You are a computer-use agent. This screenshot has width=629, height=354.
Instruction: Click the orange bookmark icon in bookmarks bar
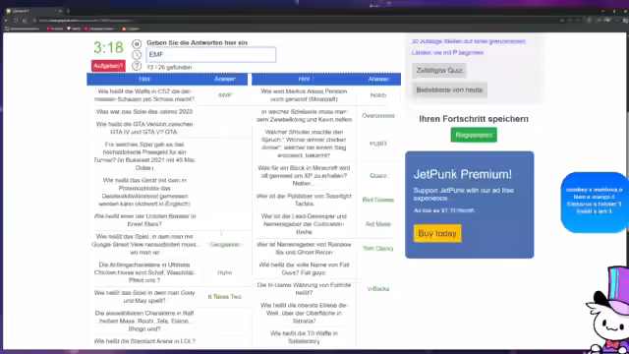(124, 29)
